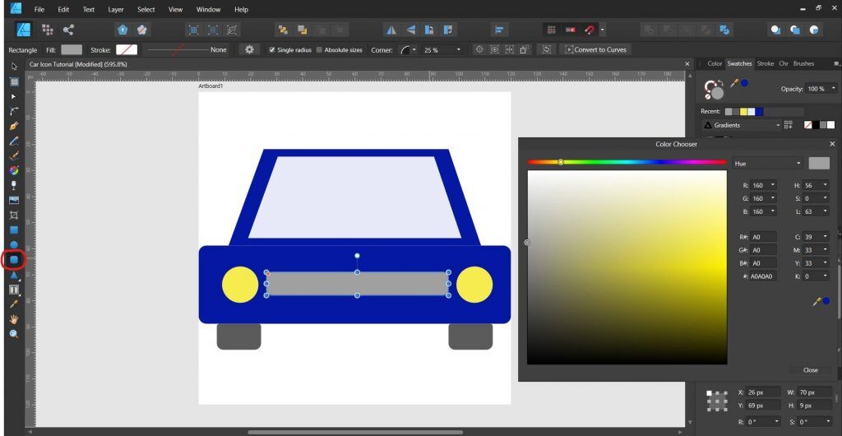Click the Convert to Curves button
Viewport: 842px width, 436px height.
594,49
